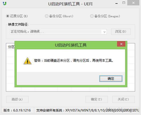Click the warning dialog title bar
The width and height of the screenshot is (141, 115).
click(66, 45)
